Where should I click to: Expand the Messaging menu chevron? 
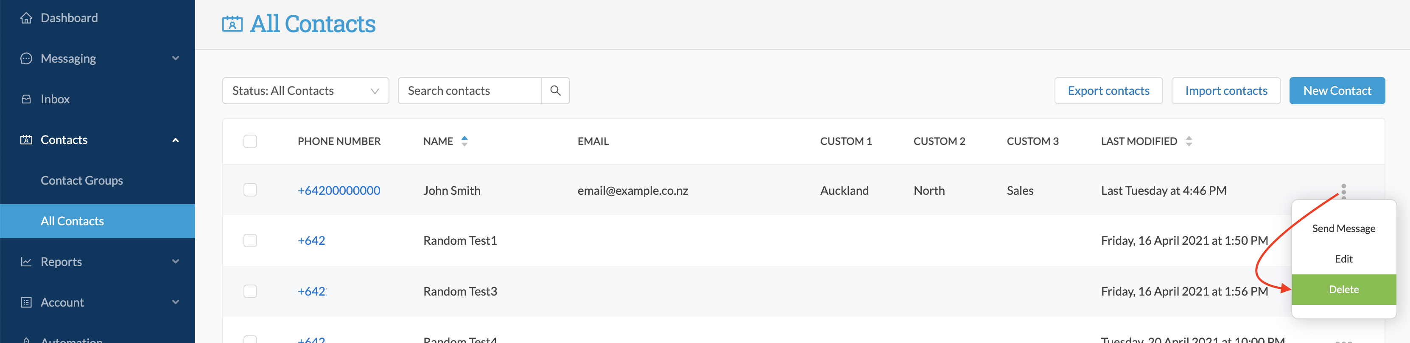[x=175, y=58]
